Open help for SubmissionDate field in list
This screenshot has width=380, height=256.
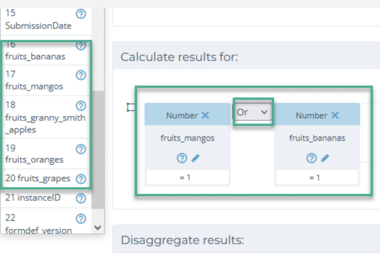click(81, 14)
